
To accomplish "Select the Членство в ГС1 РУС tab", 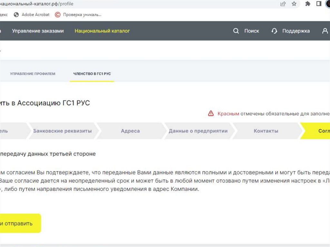I will 92,74.
